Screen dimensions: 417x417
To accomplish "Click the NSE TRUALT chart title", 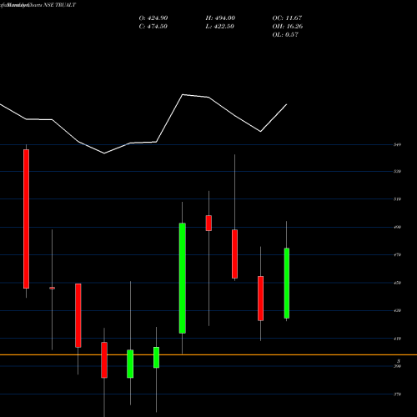I will (59, 5).
